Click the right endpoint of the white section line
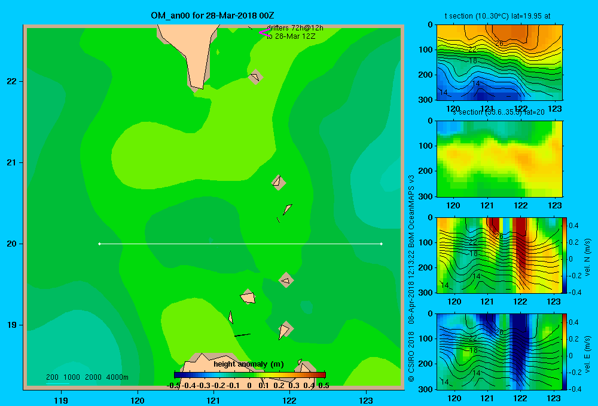This screenshot has width=598, height=406. pyautogui.click(x=382, y=244)
